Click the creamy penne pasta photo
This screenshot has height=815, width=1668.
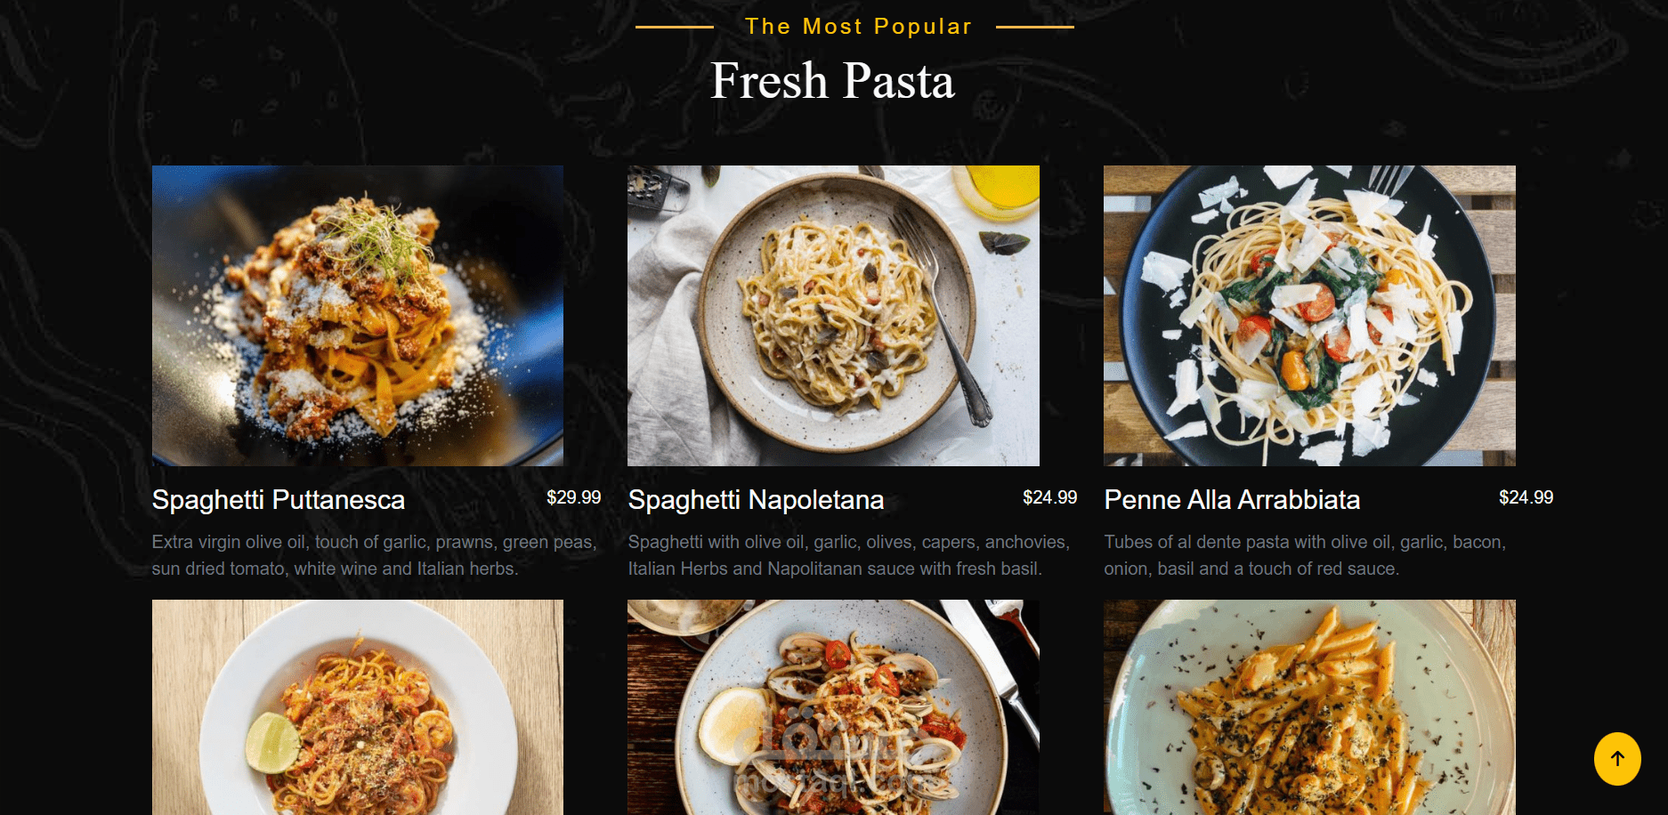(x=1309, y=707)
